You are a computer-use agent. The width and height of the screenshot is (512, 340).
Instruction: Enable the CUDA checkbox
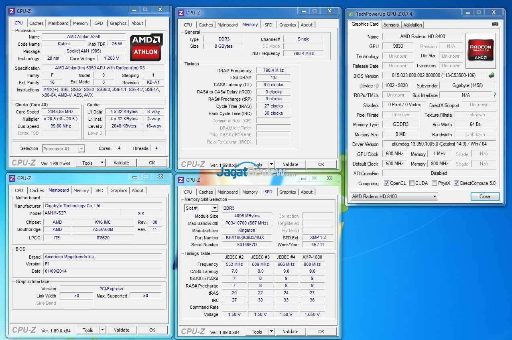[x=411, y=183]
